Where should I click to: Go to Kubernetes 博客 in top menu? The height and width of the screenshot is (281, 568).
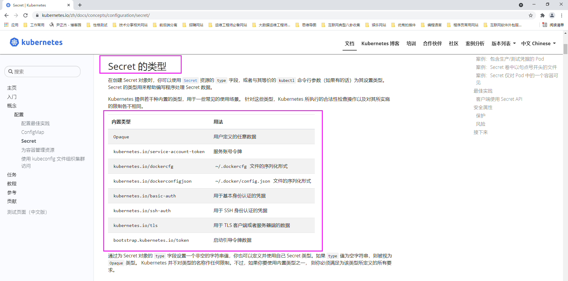point(380,43)
